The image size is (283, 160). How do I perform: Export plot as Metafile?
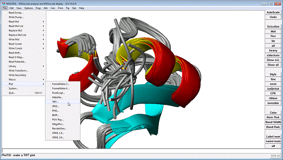[x=63, y=97]
